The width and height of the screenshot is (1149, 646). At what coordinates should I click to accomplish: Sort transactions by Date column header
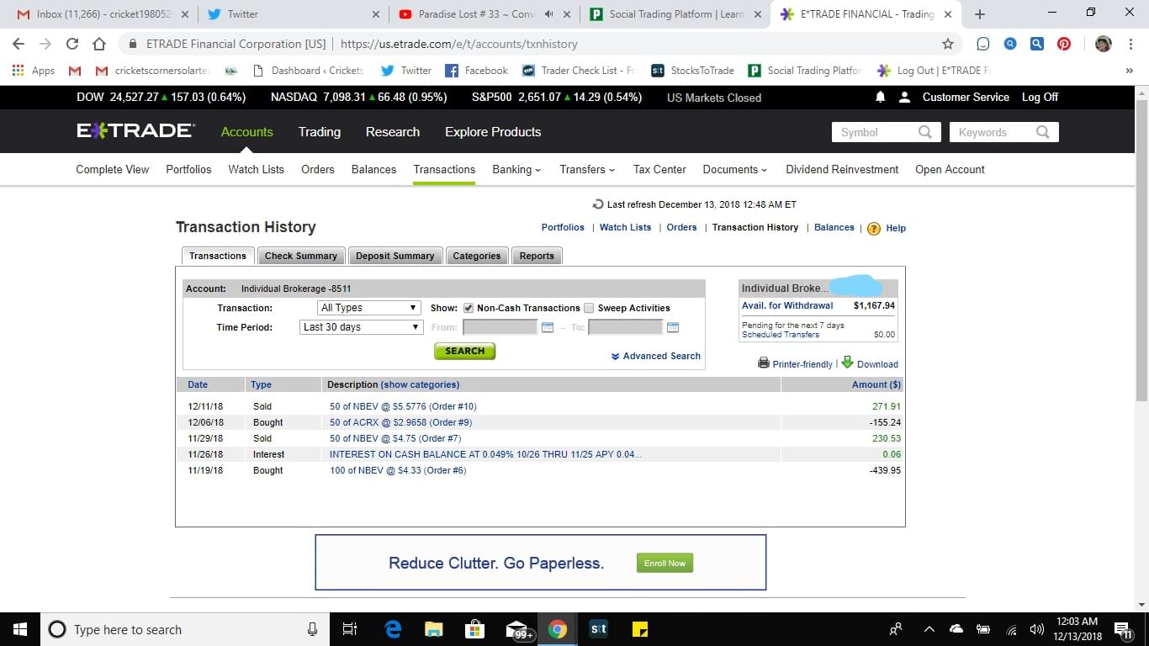[198, 384]
